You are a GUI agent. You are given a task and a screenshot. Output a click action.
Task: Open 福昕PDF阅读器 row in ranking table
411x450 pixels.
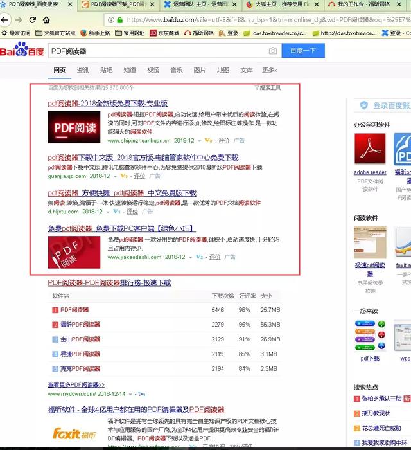(80, 325)
